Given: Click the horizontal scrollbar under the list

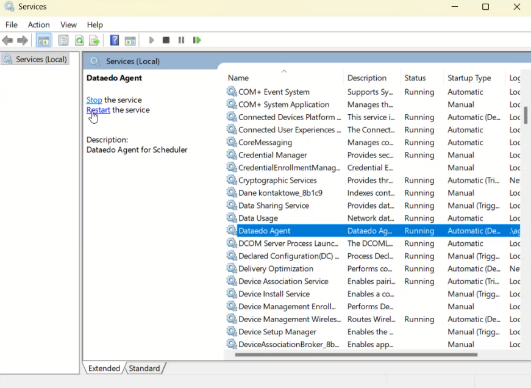Looking at the screenshot, I should pos(356,355).
